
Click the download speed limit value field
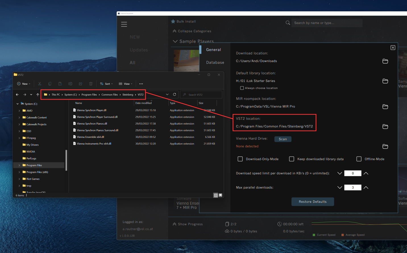point(353,173)
